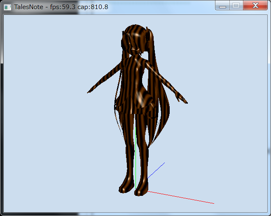Click the TalesNote fps title bar text

(x=61, y=7)
